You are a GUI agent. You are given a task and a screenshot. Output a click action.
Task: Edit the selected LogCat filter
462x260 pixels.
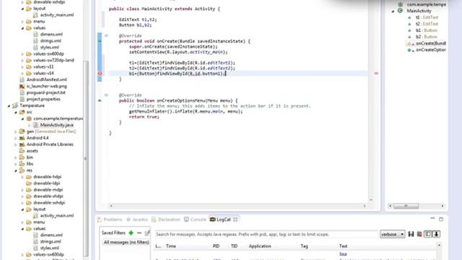point(147,233)
